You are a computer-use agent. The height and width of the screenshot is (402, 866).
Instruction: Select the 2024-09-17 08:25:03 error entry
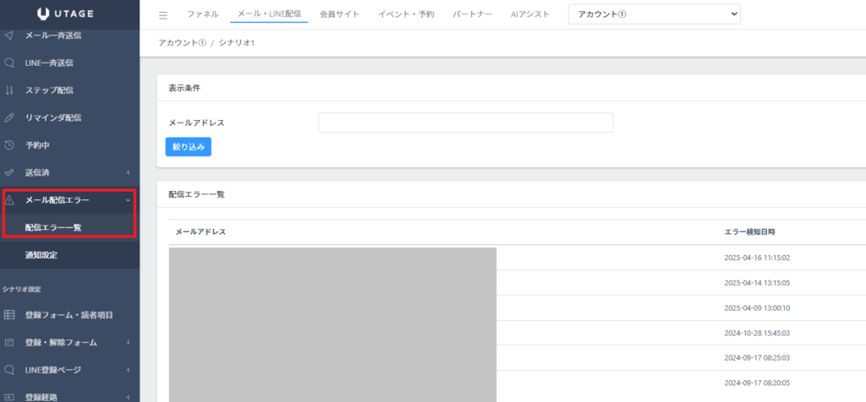click(x=757, y=358)
